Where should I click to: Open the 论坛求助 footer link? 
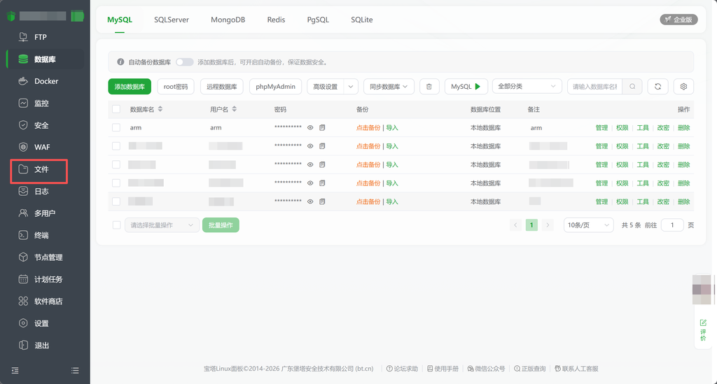(403, 369)
